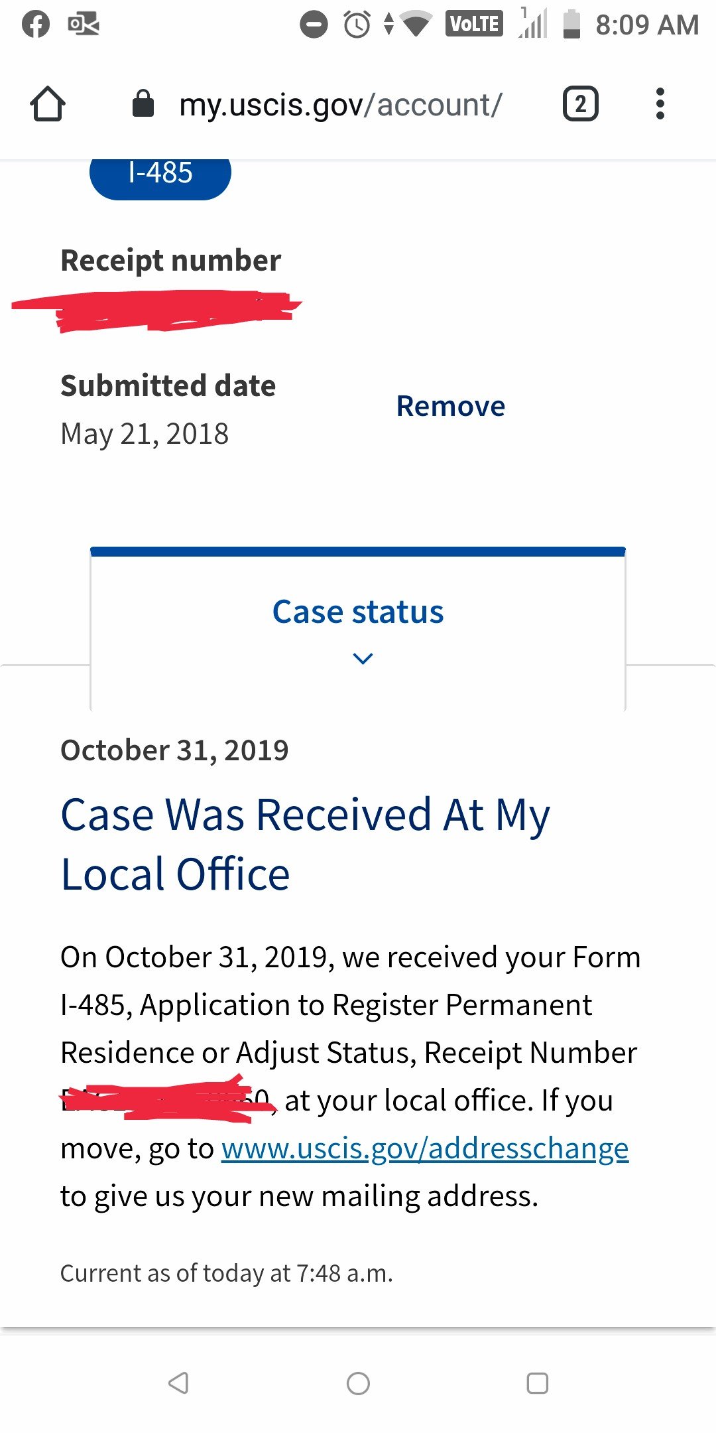Tap the do-not-disturb status icon
Viewport: 716px width, 1433px height.
pyautogui.click(x=314, y=25)
